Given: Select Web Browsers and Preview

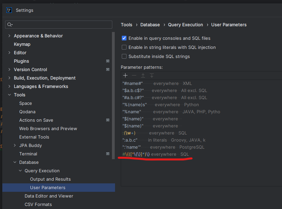Looking at the screenshot, I should tap(48, 128).
